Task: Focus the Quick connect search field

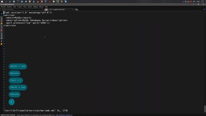Action: click(22, 9)
